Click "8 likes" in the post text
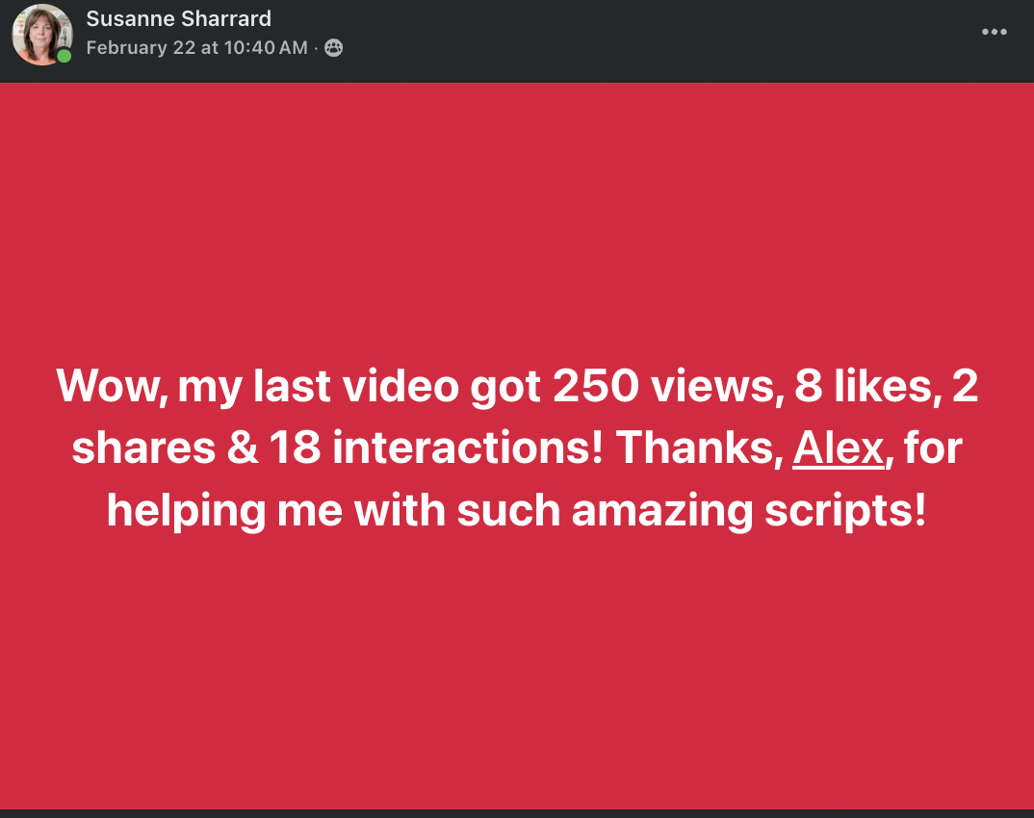 point(864,387)
